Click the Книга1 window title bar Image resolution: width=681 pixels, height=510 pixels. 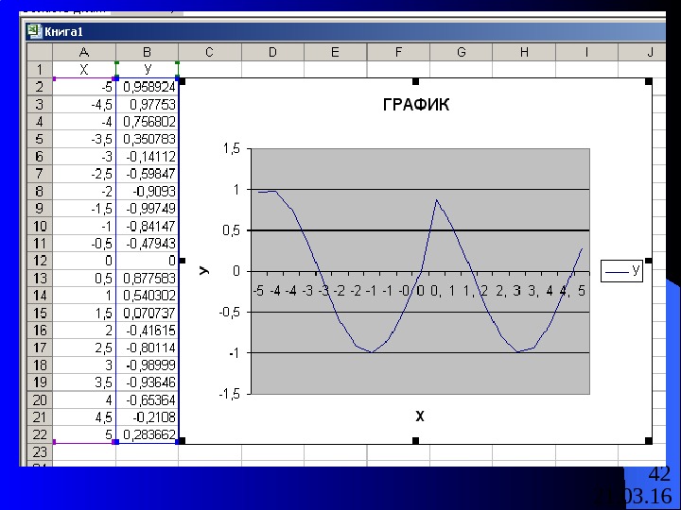tap(345, 31)
